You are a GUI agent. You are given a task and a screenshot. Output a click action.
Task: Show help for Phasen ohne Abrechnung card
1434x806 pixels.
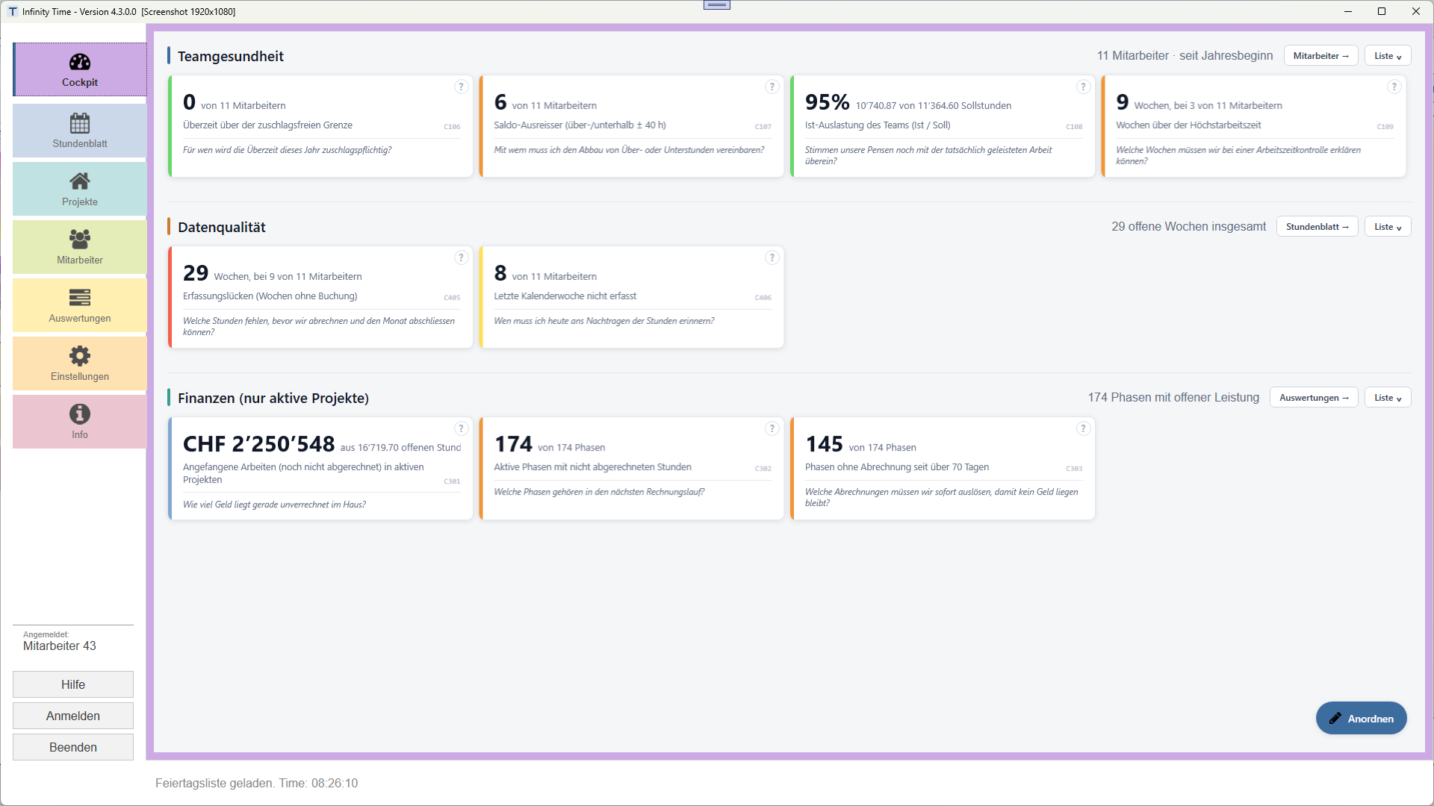click(1083, 429)
